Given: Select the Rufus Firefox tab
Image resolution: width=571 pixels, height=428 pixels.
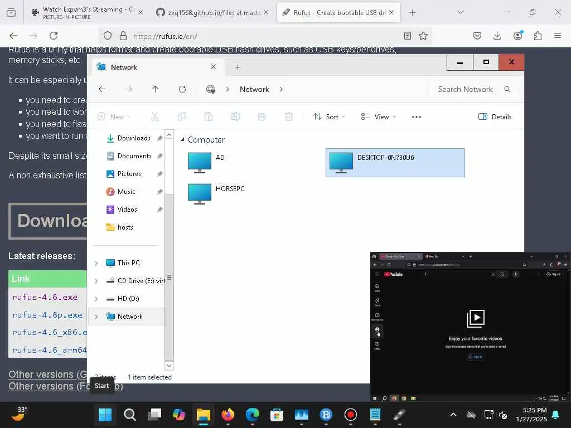Looking at the screenshot, I should click(338, 12).
